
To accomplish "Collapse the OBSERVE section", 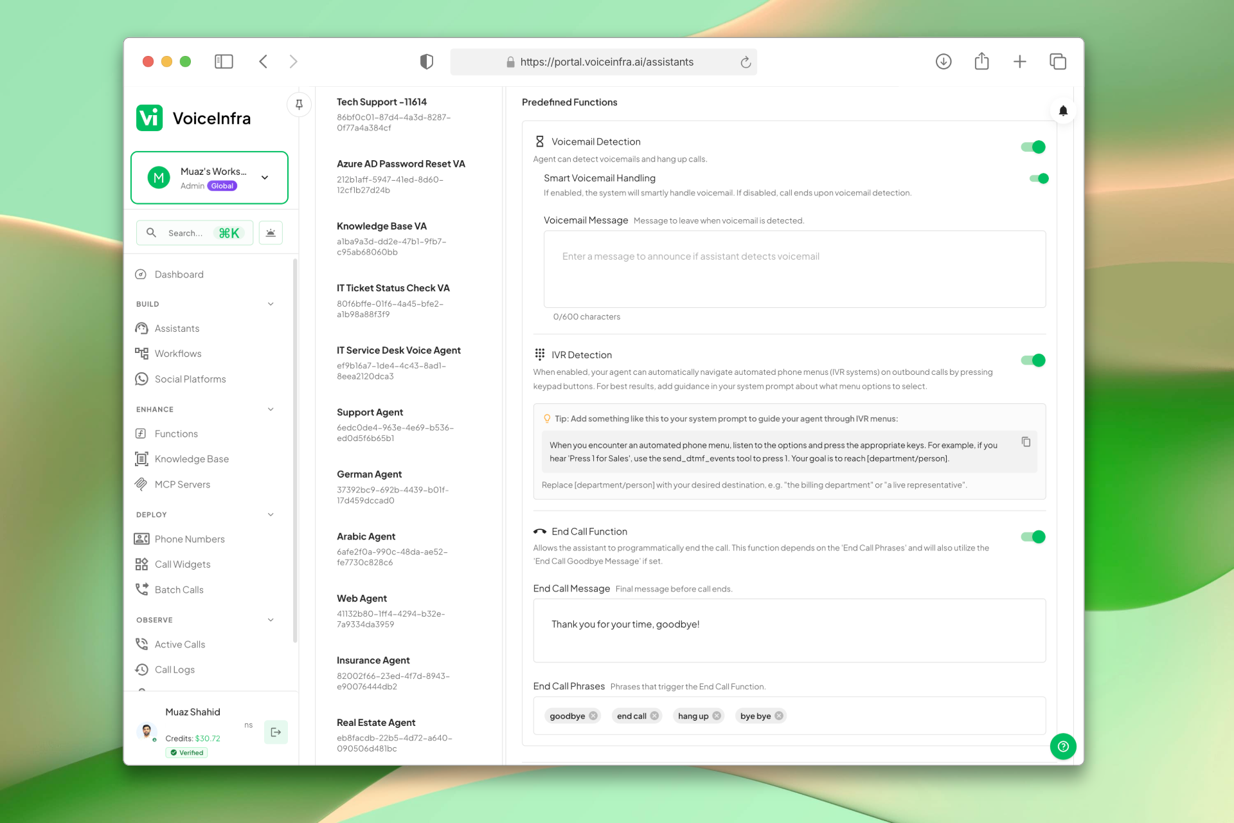I will tap(271, 620).
